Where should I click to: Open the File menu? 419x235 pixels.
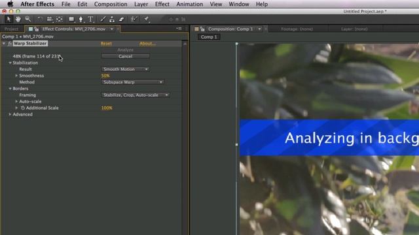pos(65,4)
